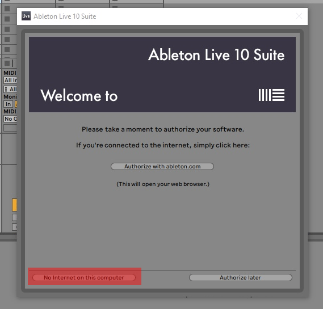Viewport: 323px width, 309px height.
Task: Click the banner heading Ableton Live 10 Suite
Action: [x=216, y=55]
